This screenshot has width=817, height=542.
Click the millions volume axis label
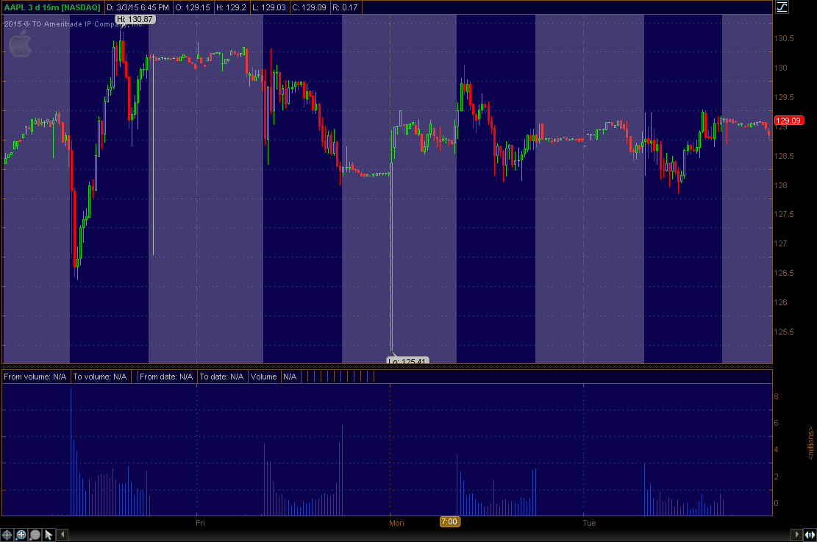(x=810, y=443)
